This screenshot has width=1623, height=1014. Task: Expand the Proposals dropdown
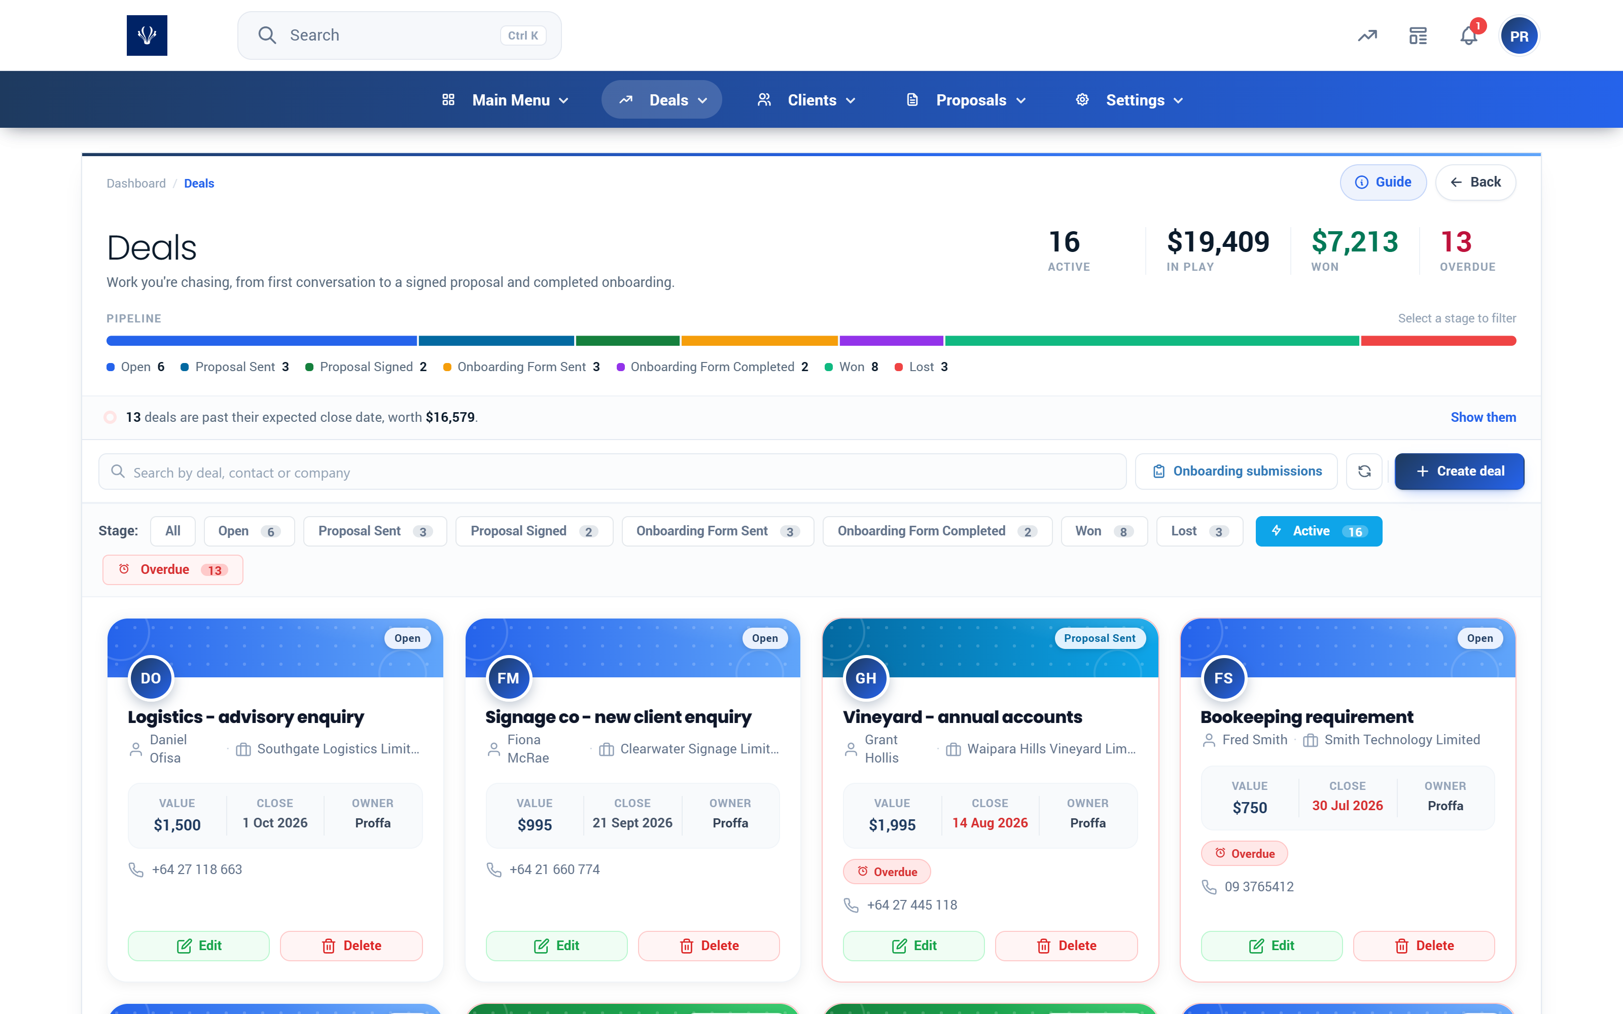966,100
